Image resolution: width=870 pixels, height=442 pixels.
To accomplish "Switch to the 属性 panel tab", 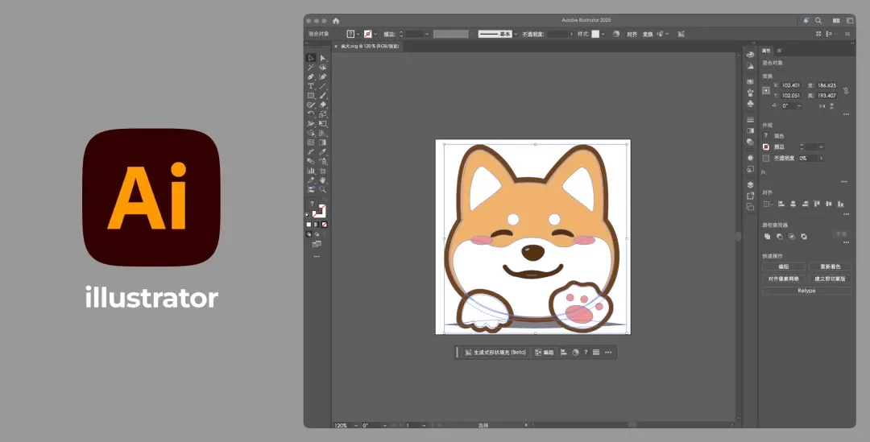I will click(766, 50).
